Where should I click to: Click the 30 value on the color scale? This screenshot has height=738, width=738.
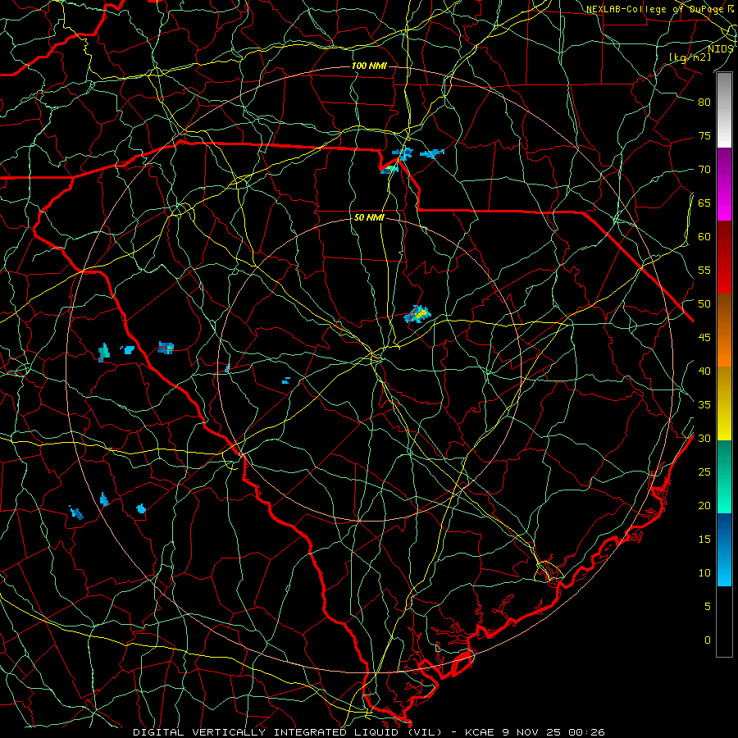[x=704, y=438]
